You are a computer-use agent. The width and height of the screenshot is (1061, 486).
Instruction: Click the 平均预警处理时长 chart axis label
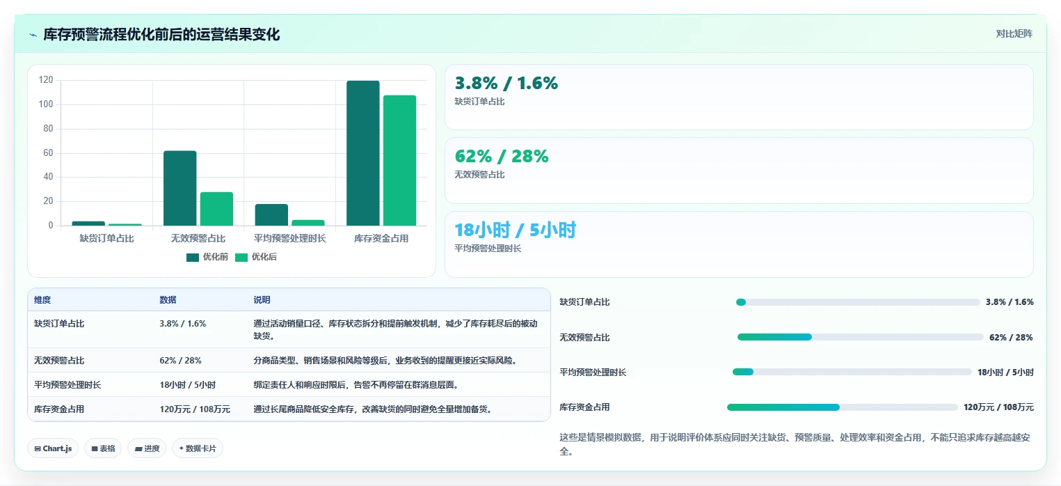tap(289, 238)
